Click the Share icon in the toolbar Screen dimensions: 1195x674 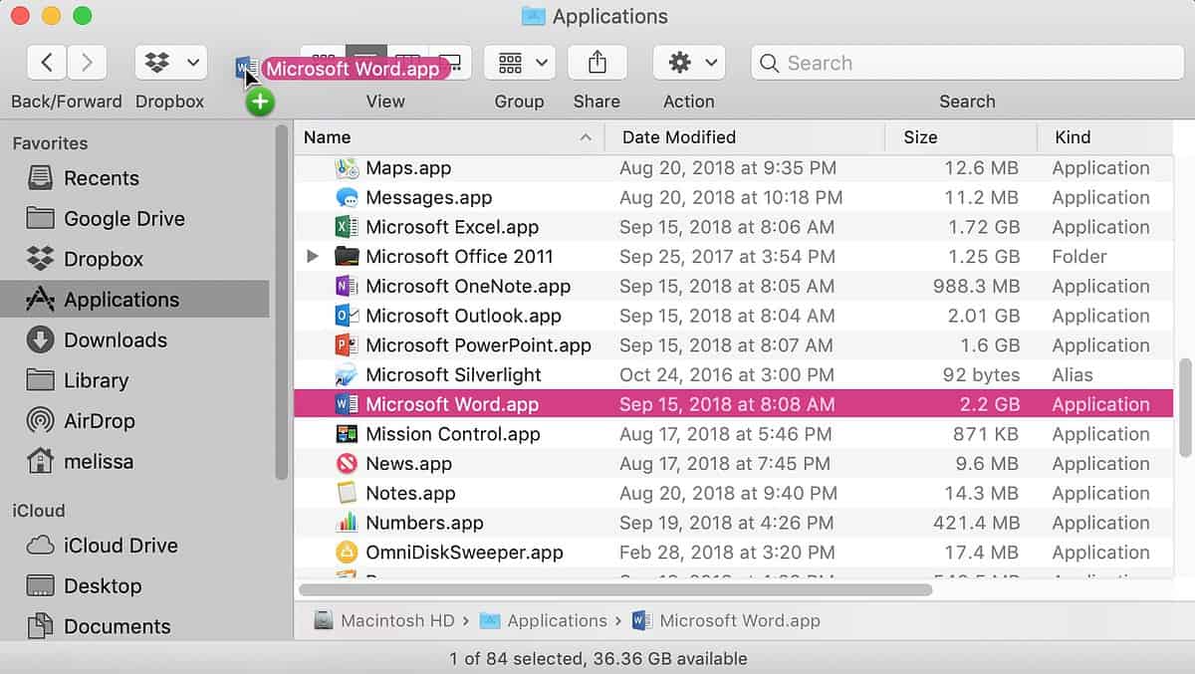(597, 63)
